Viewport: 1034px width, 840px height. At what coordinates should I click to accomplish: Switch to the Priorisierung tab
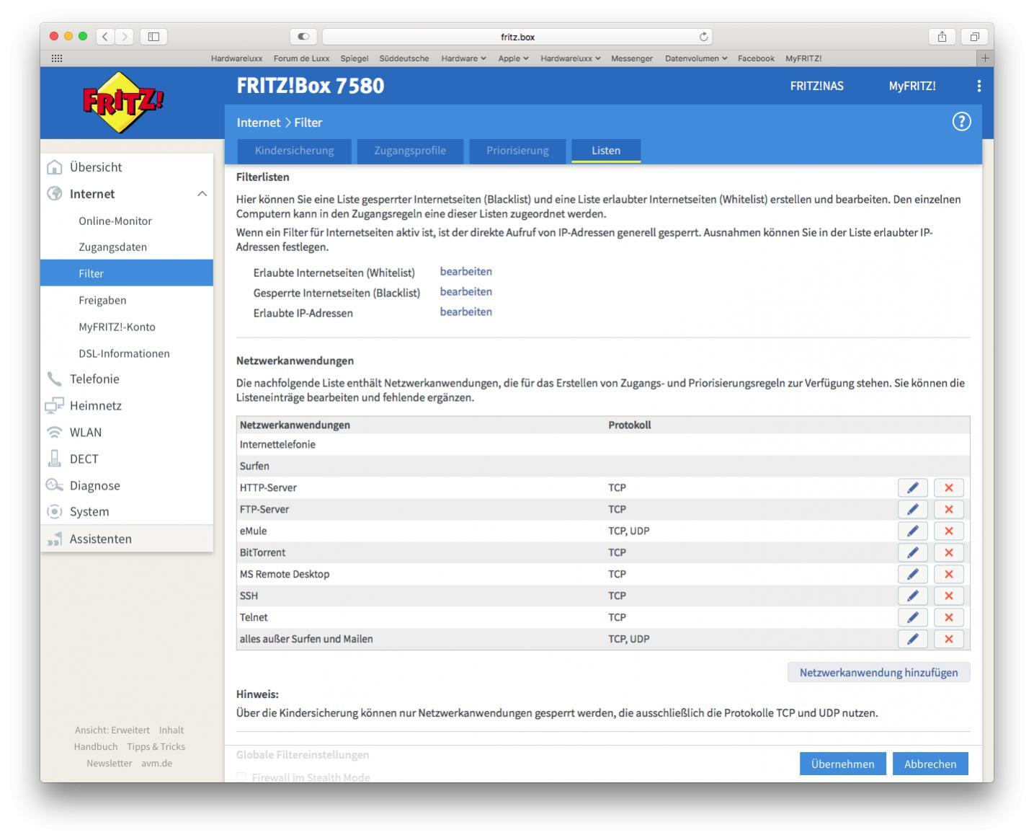coord(517,151)
